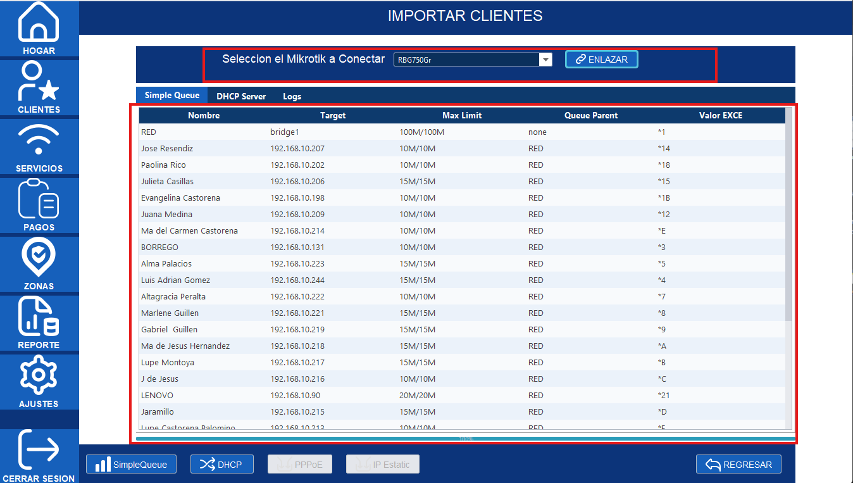Go to Clientes section icon
Screen dimensions: 853x483
[x=39, y=82]
